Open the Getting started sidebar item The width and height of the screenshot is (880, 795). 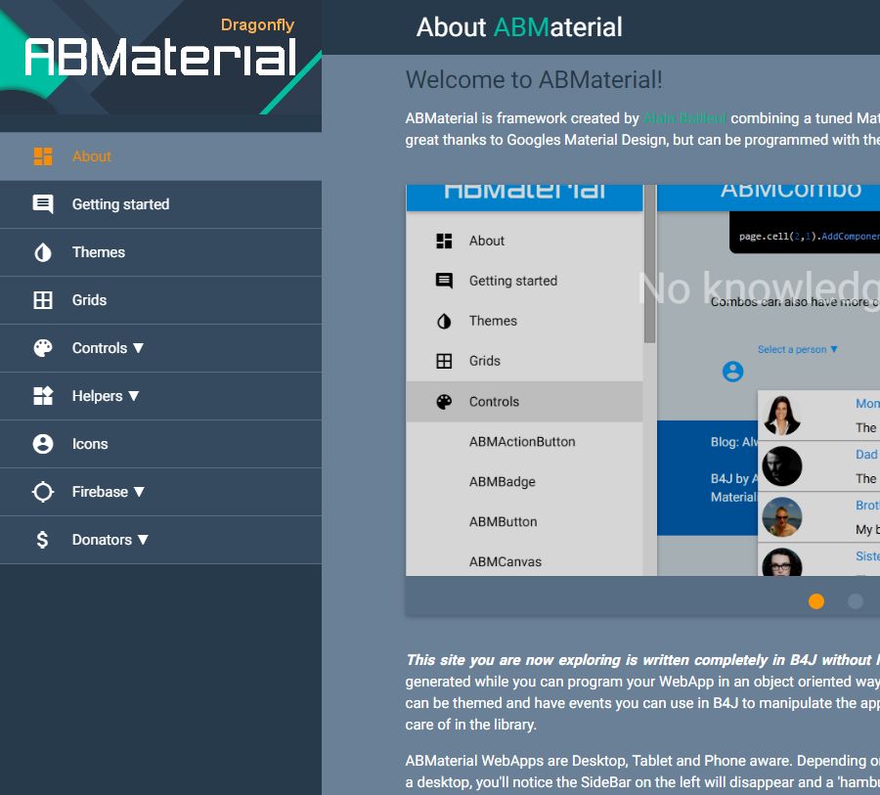(160, 204)
